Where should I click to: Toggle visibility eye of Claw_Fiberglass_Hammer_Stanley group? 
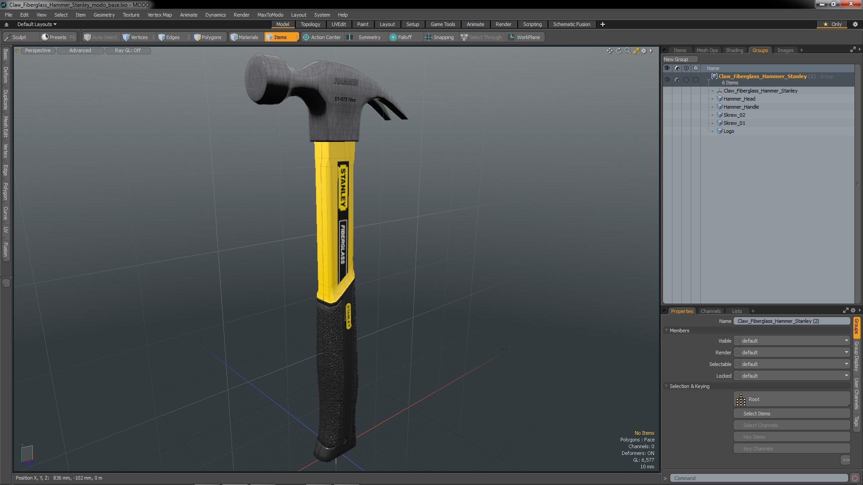point(667,79)
